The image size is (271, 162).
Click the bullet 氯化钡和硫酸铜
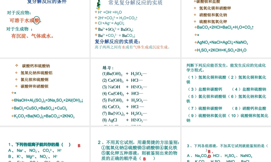click(x=35, y=80)
